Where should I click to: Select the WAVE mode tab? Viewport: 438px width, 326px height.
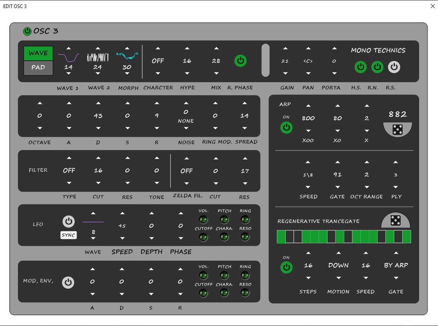click(38, 53)
